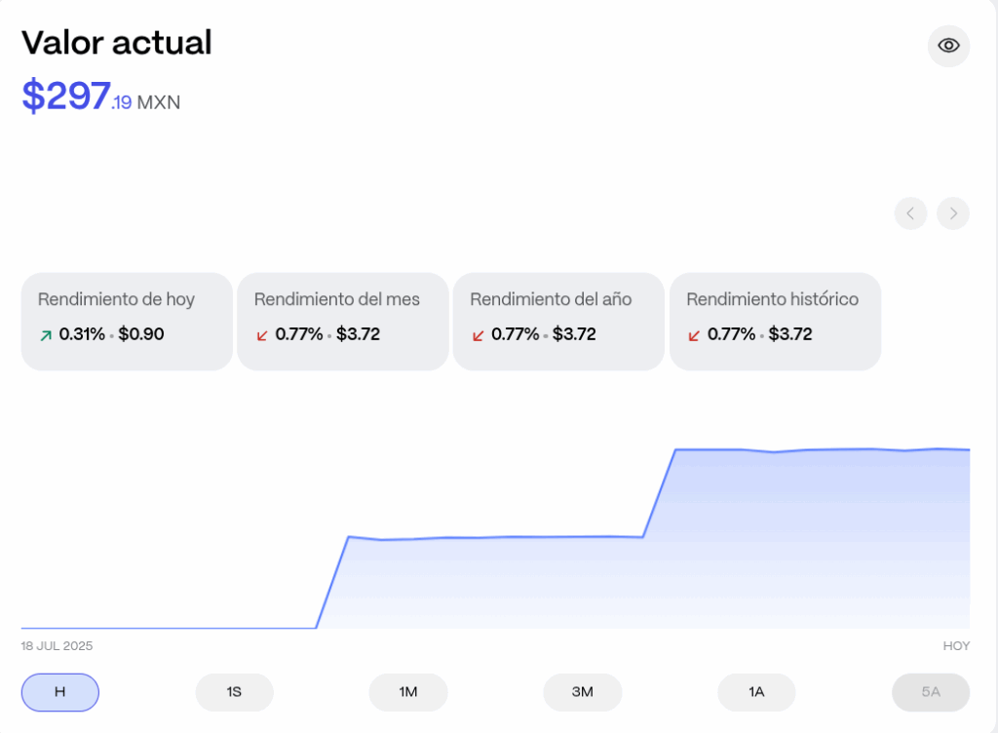The image size is (998, 733).
Task: Open the Rendimiento de hoy card
Action: (x=127, y=321)
